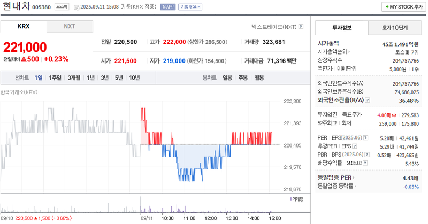
Task: Click the 코스피 market badge
Action: pyautogui.click(x=62, y=6)
